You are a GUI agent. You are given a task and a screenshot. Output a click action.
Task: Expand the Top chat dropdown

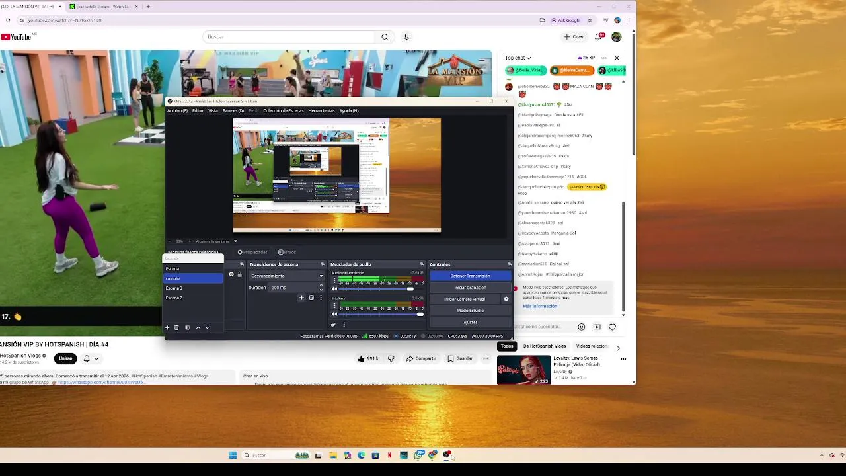pyautogui.click(x=518, y=58)
